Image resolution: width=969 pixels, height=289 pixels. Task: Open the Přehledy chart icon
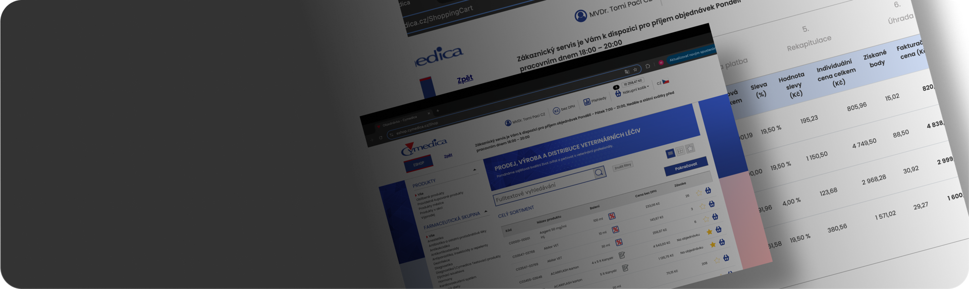coord(587,102)
